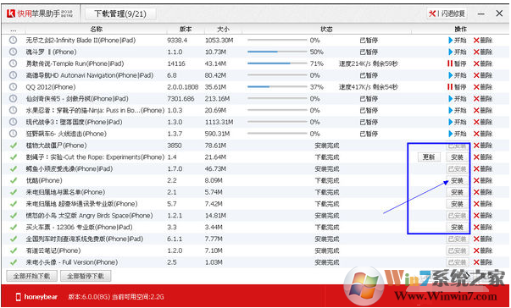Start download of 魂斗罗 II
The width and height of the screenshot is (511, 308).
(458, 52)
